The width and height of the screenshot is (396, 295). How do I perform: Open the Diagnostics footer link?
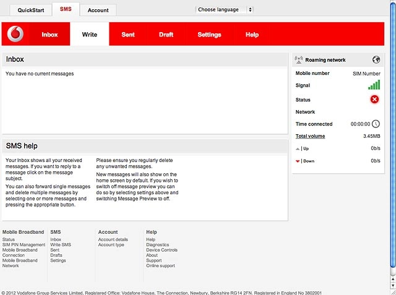158,245
